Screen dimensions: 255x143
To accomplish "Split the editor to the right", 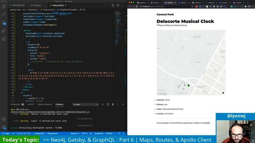I will (118, 5).
